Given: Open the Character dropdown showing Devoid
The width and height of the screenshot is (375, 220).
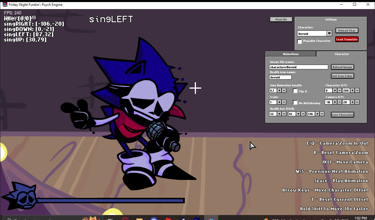Looking at the screenshot, I should (314, 34).
